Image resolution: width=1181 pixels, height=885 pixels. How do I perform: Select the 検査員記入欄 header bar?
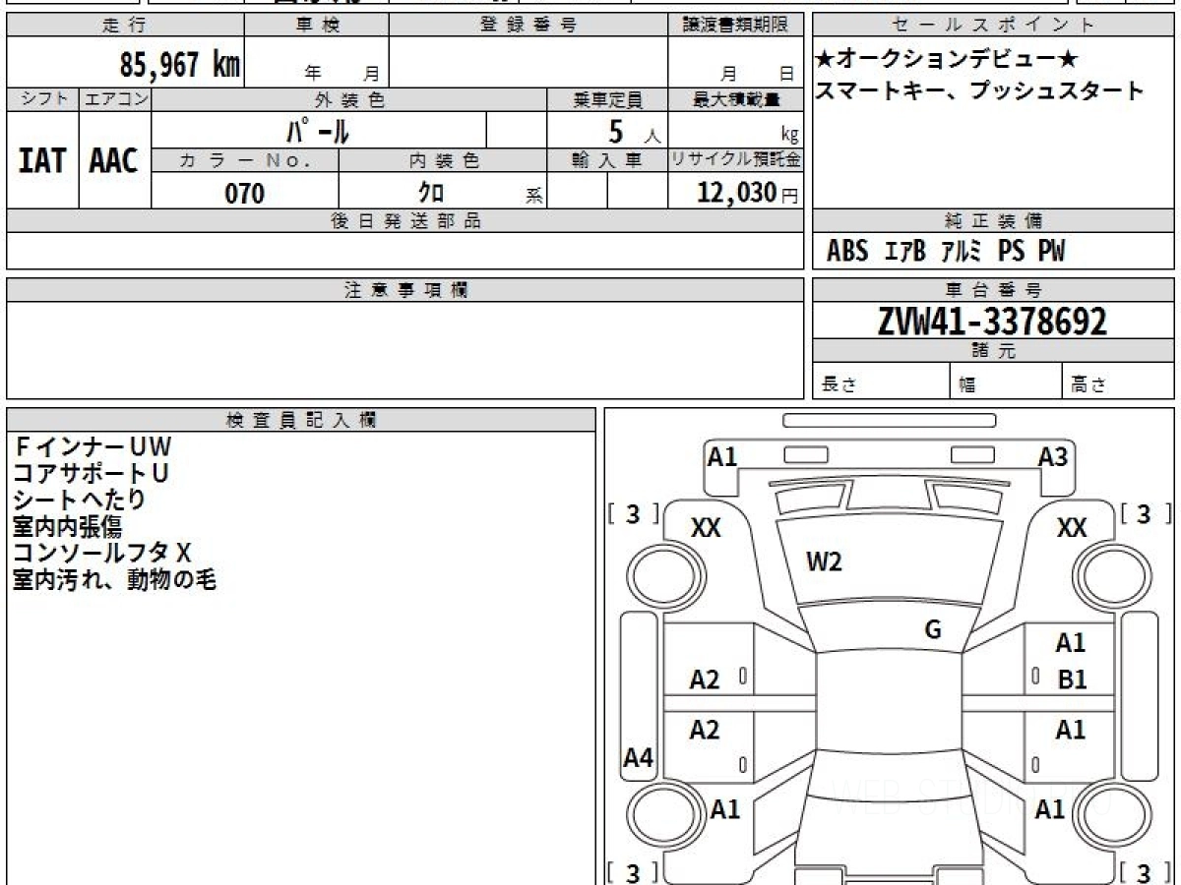pyautogui.click(x=301, y=420)
